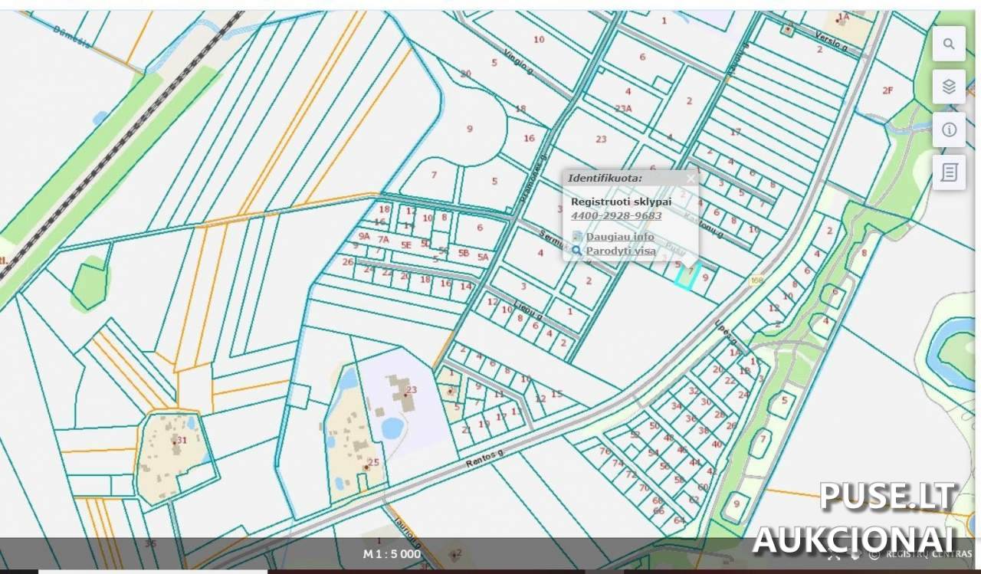Open the legend document icon
Viewport: 981px width, 574px height.
coord(949,172)
